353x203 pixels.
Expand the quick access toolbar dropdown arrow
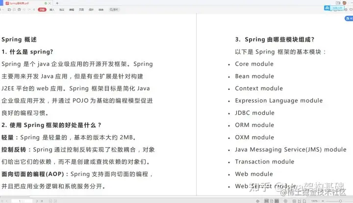coord(34,10)
